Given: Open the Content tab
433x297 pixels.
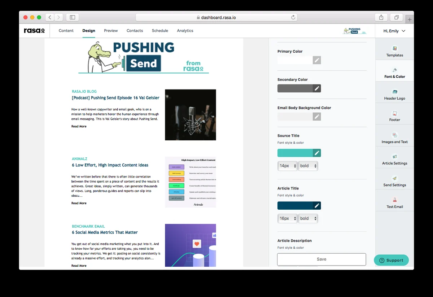Looking at the screenshot, I should point(66,31).
